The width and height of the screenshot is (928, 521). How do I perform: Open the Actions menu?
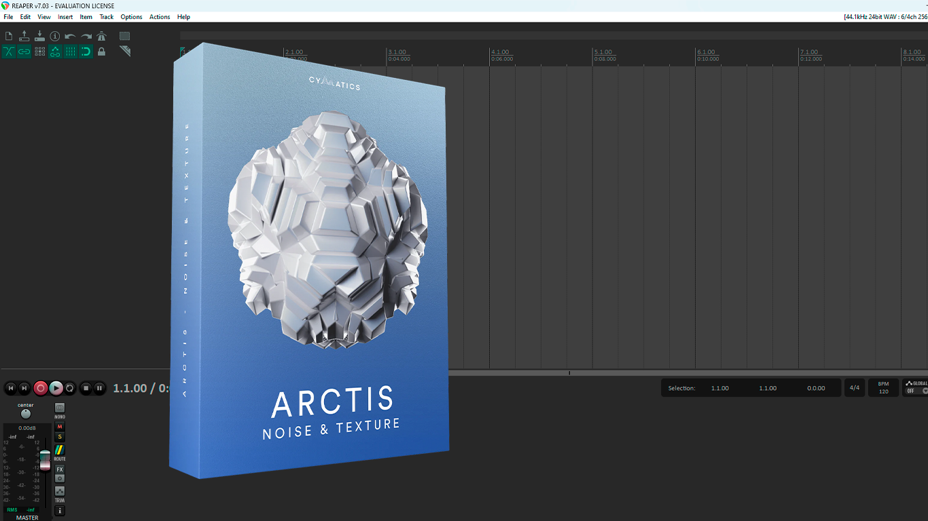tap(160, 17)
